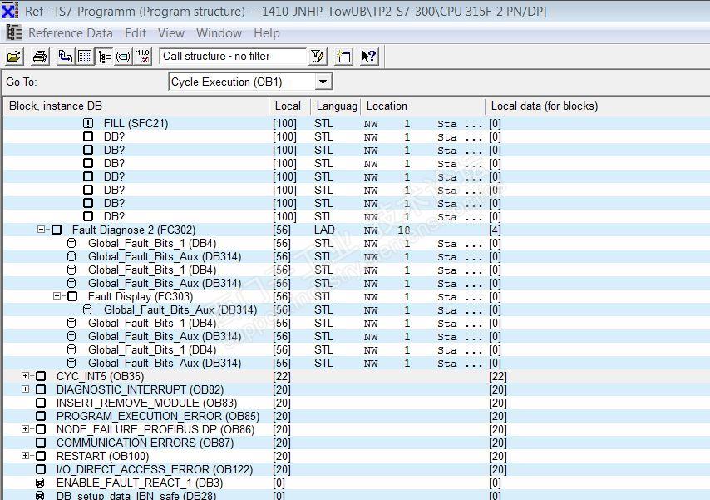Click the INSERT_REMOVE_MODULE (OB83) block icon
The image size is (710, 500).
(41, 403)
